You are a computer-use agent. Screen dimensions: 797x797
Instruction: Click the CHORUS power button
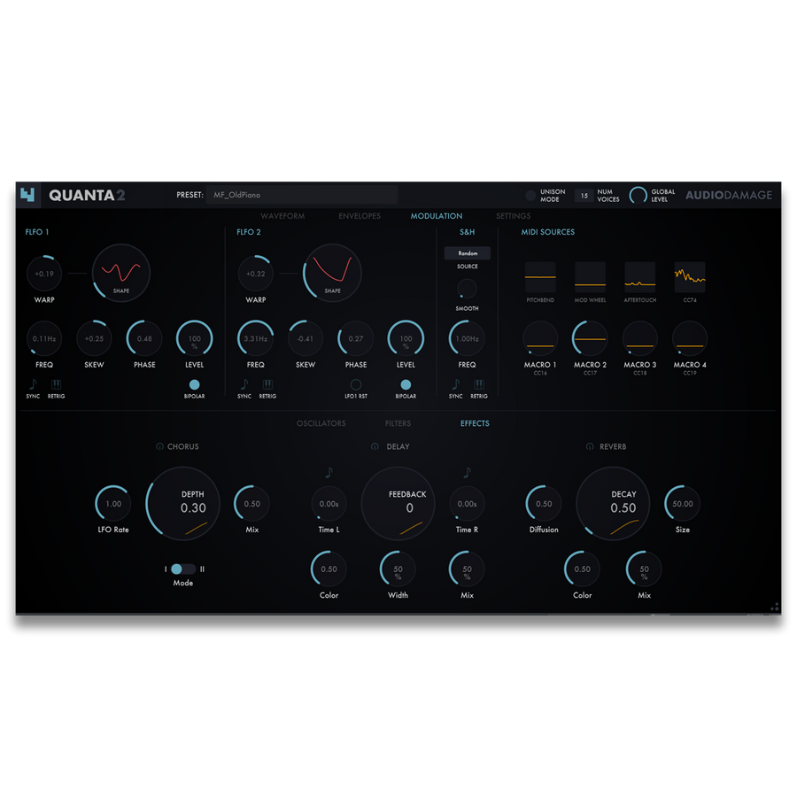click(159, 446)
